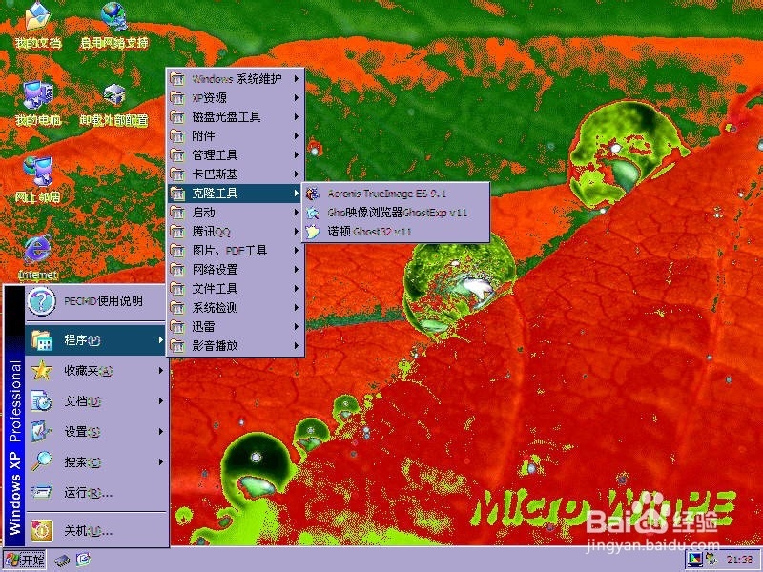Expand the 磁盘光盘工具 submenu arrow

click(296, 116)
